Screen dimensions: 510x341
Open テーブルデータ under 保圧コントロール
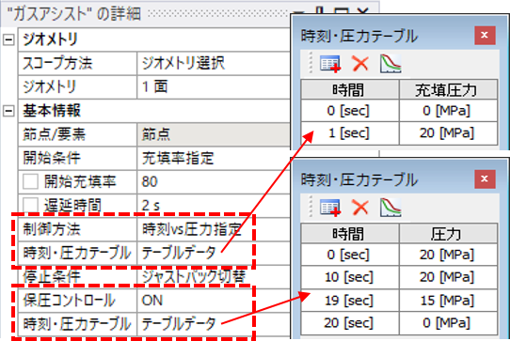coord(214,324)
